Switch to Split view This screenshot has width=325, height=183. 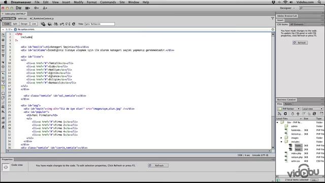tap(15, 24)
